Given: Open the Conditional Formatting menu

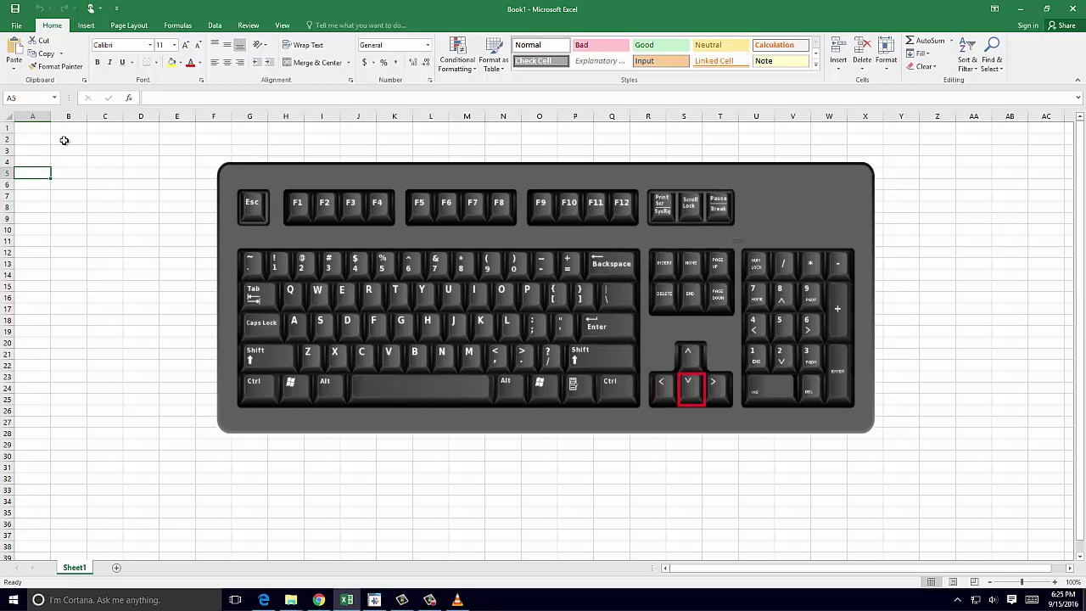Looking at the screenshot, I should pyautogui.click(x=457, y=55).
